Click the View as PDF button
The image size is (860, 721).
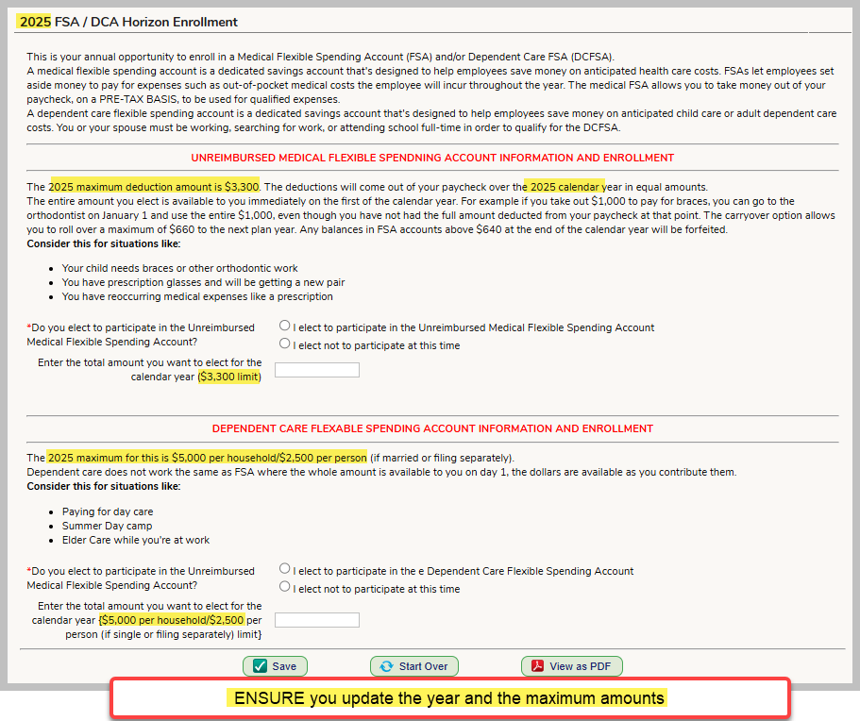click(571, 666)
